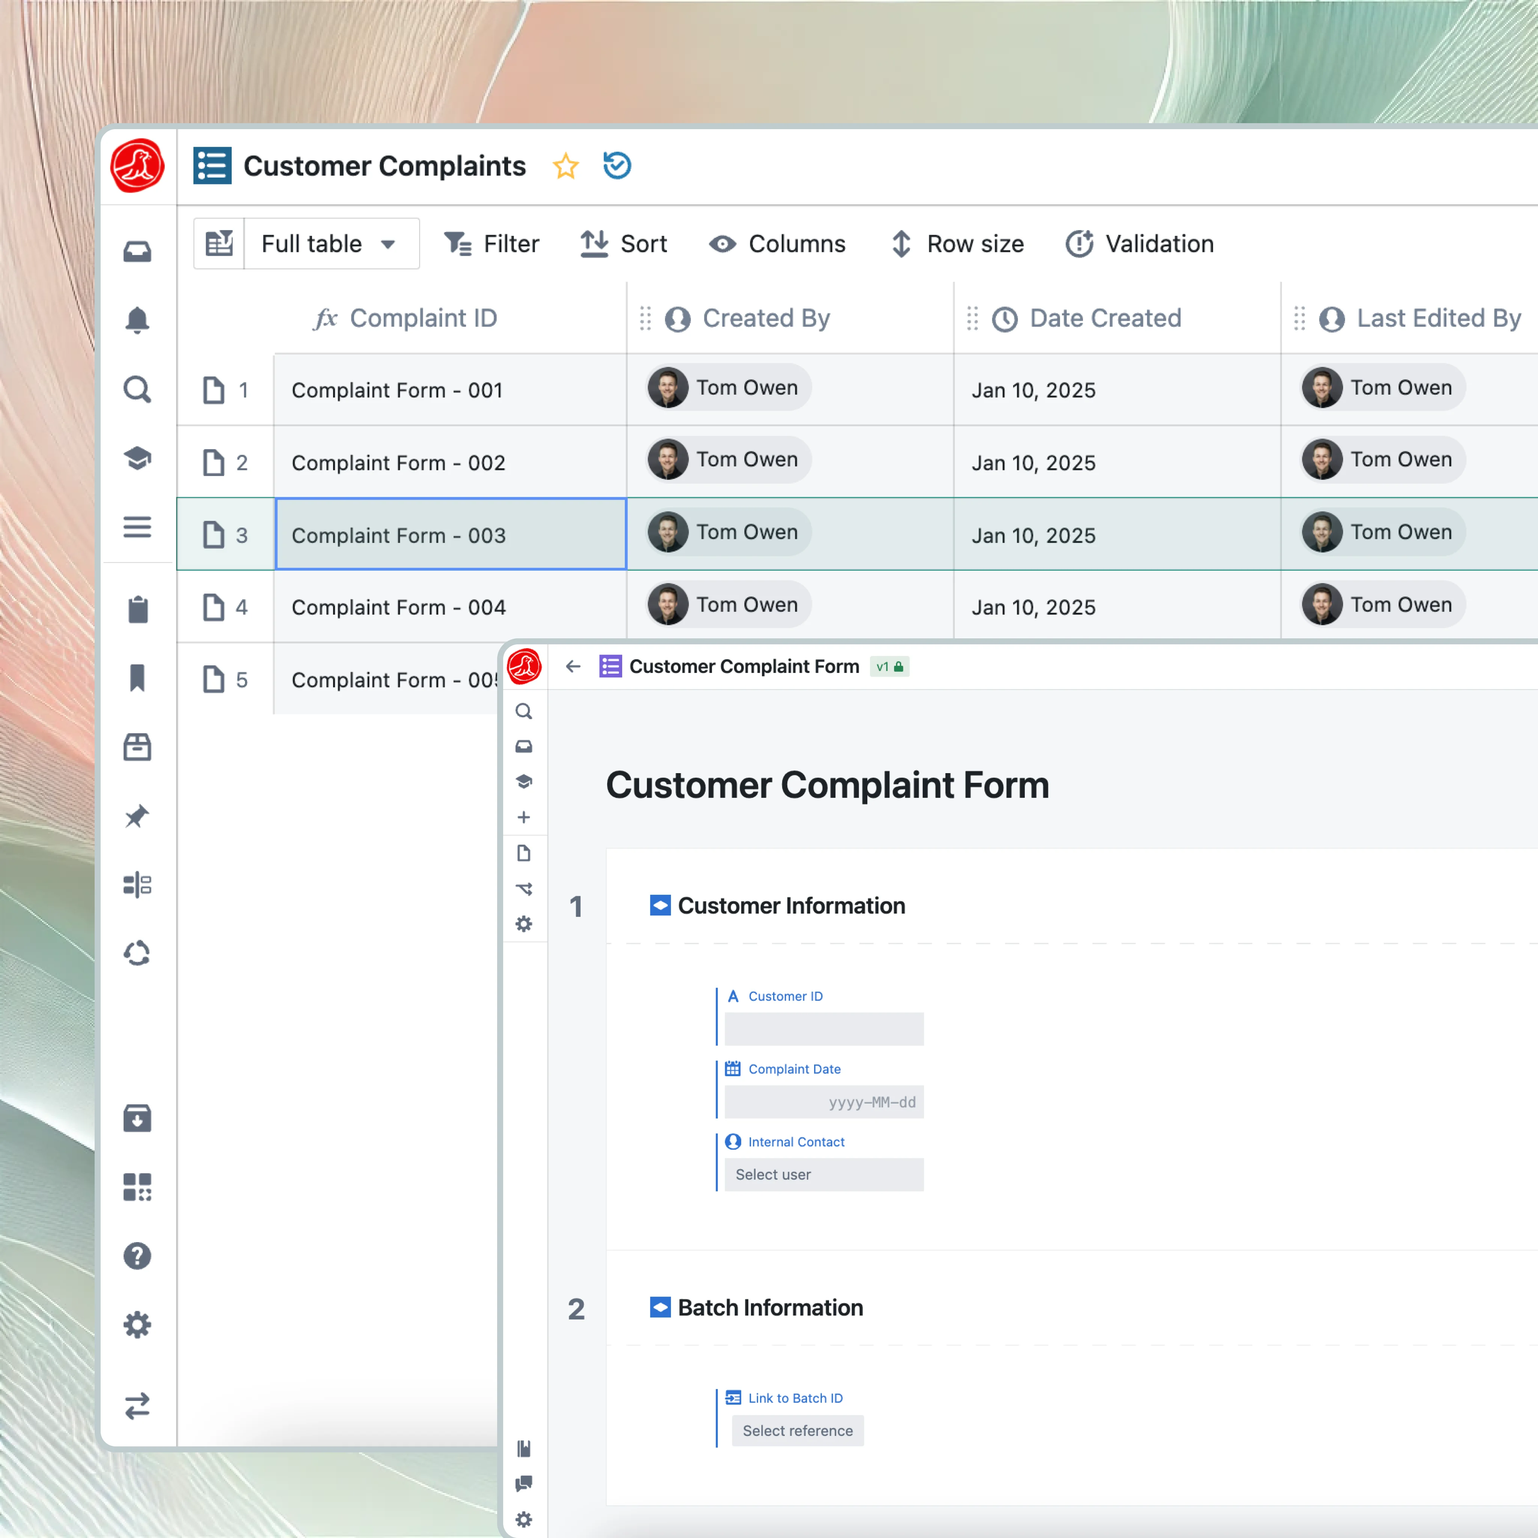Click Select reference under Link to Batch ID

(x=798, y=1431)
